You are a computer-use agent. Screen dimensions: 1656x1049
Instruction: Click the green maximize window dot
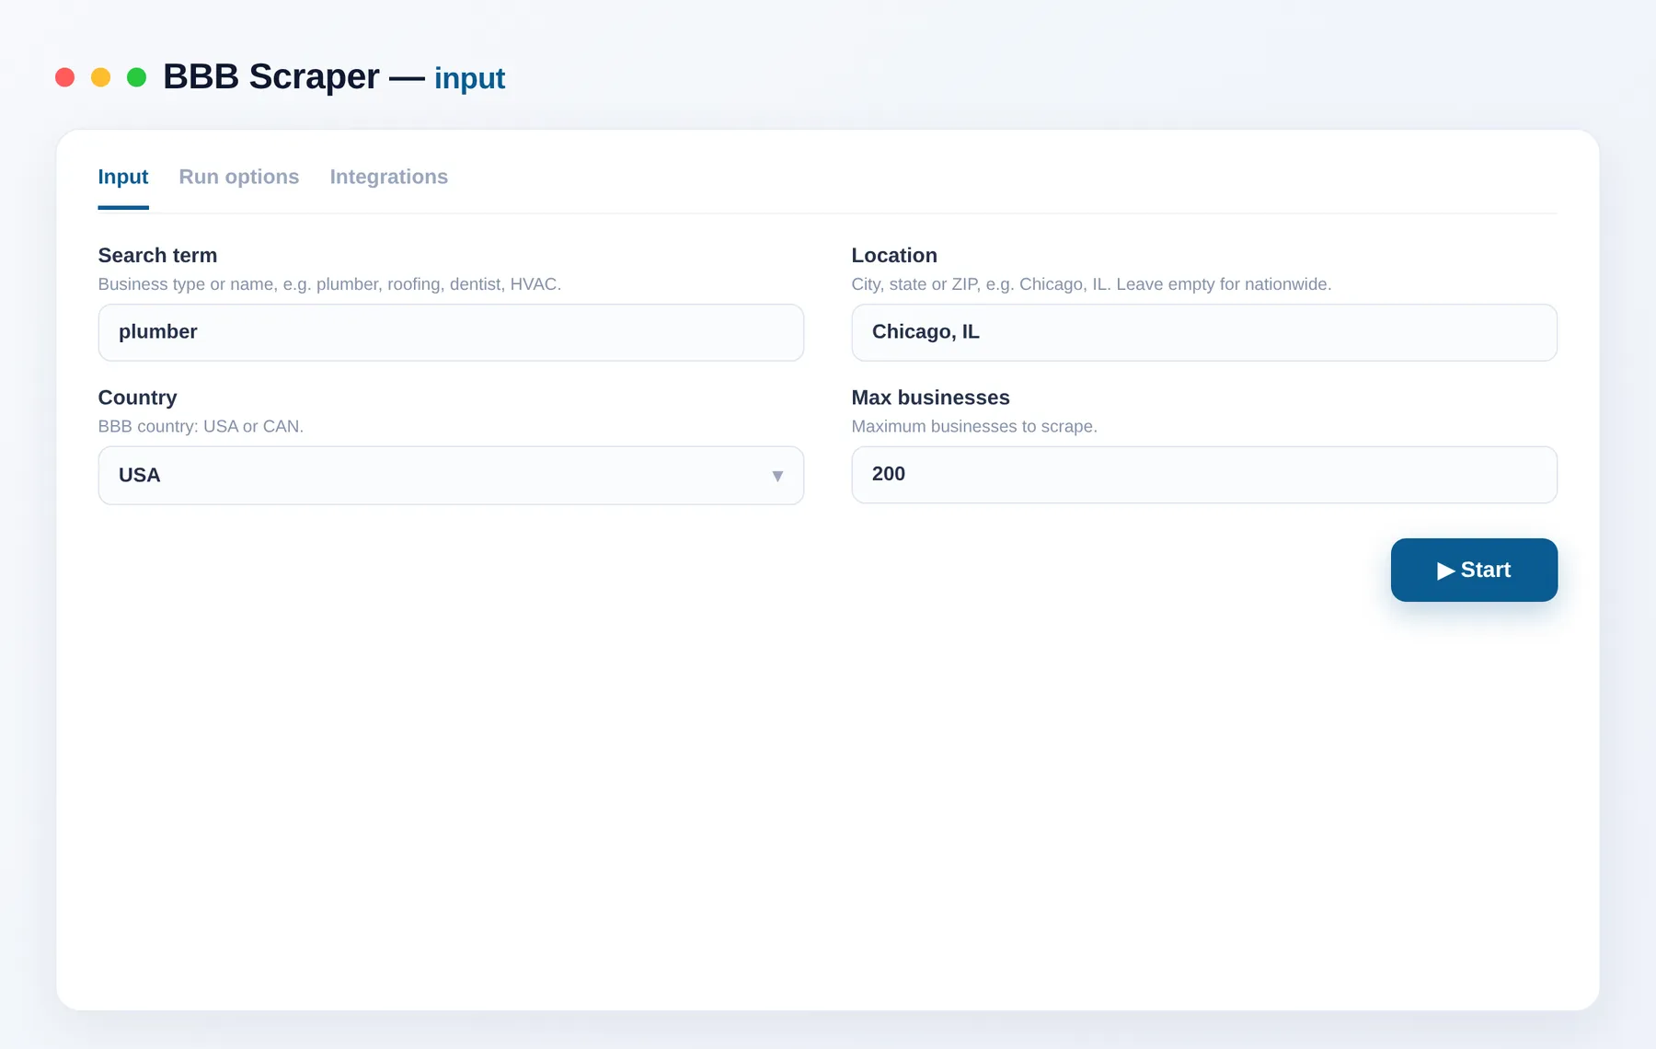136,77
